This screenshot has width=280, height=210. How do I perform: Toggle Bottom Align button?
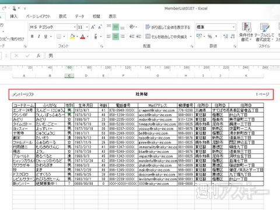[x=123, y=27]
